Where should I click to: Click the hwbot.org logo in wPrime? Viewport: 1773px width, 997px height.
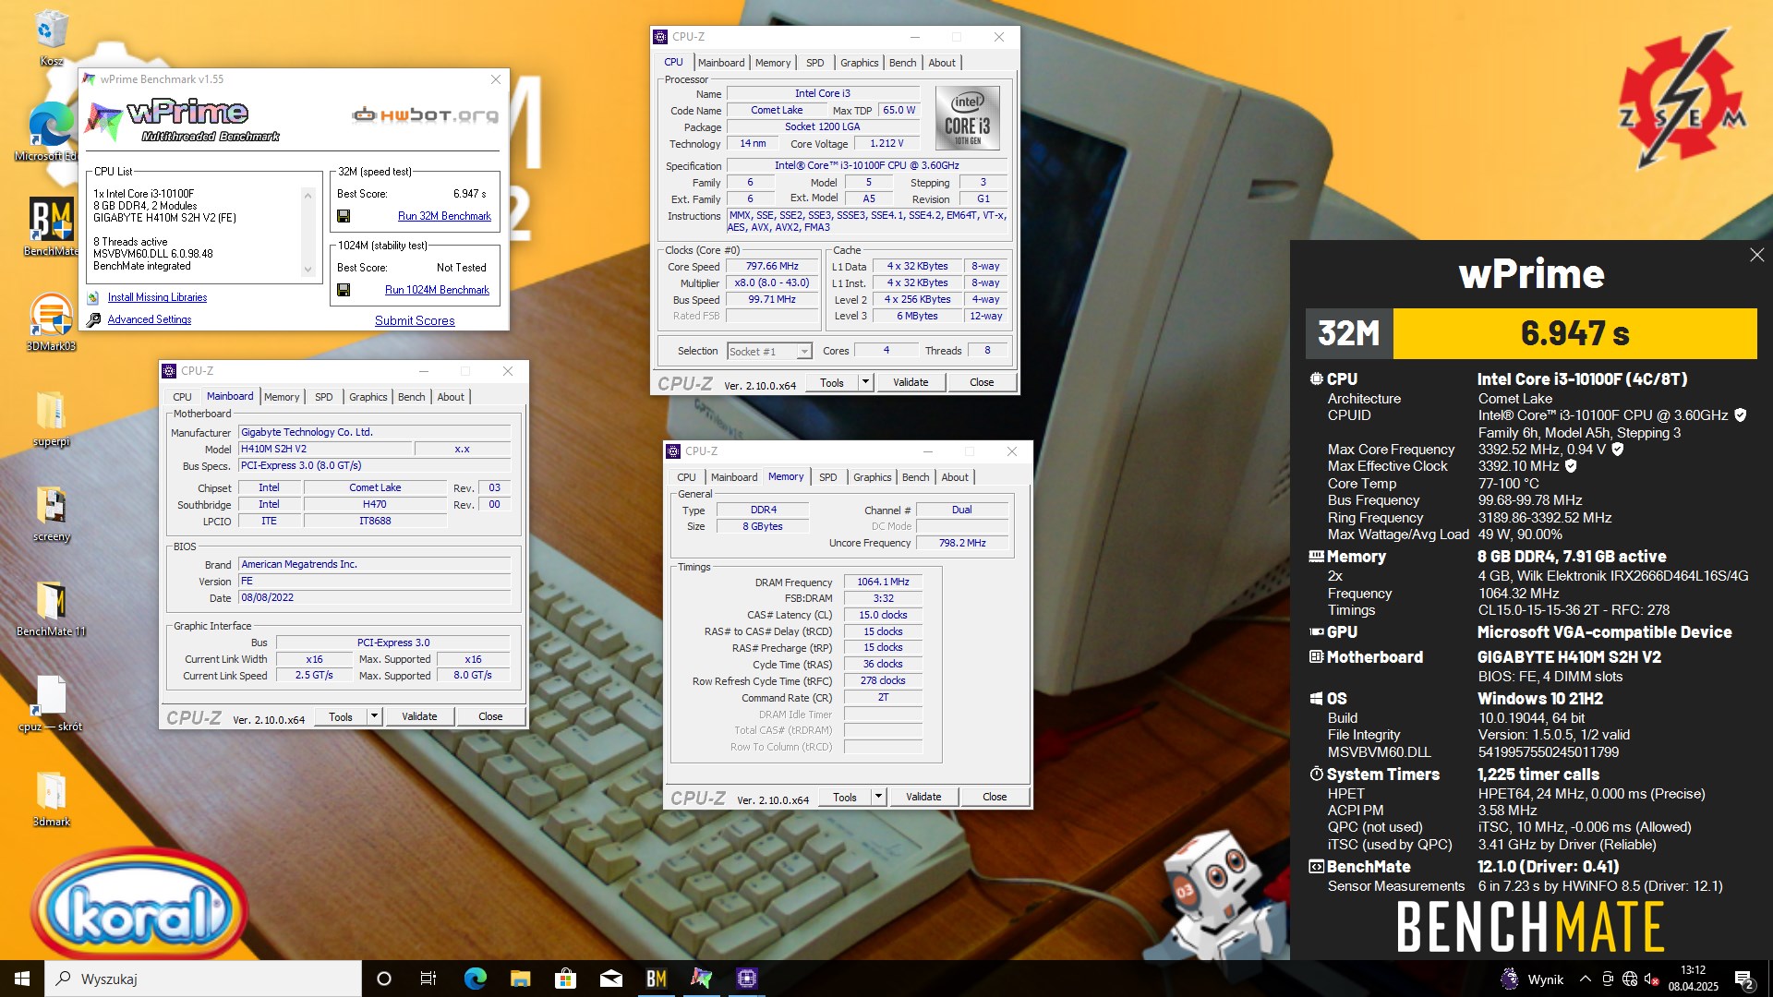coord(426,114)
